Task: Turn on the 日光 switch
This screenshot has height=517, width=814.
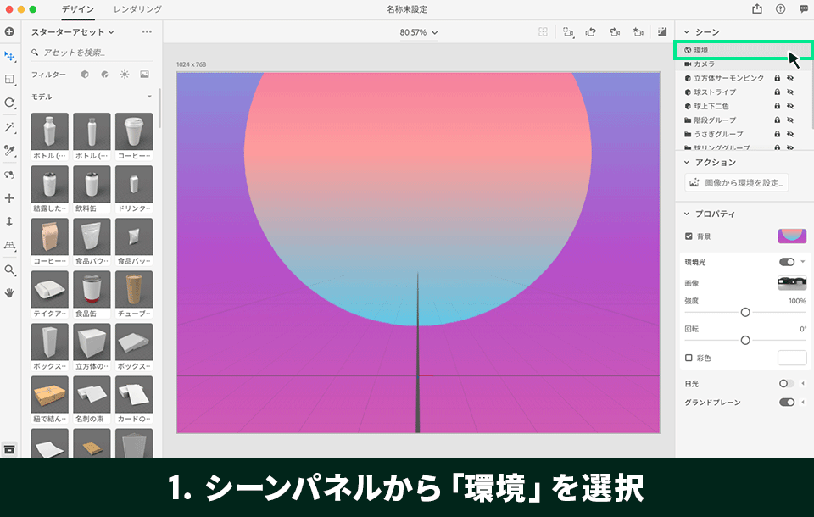Action: click(x=787, y=384)
